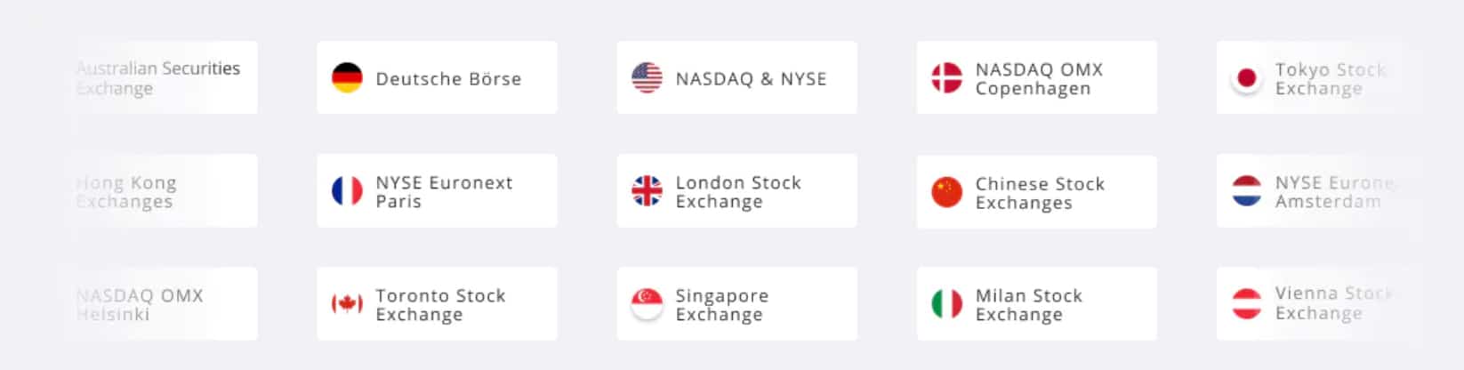Click the Danish flag icon
The image size is (1464, 370).
point(946,77)
